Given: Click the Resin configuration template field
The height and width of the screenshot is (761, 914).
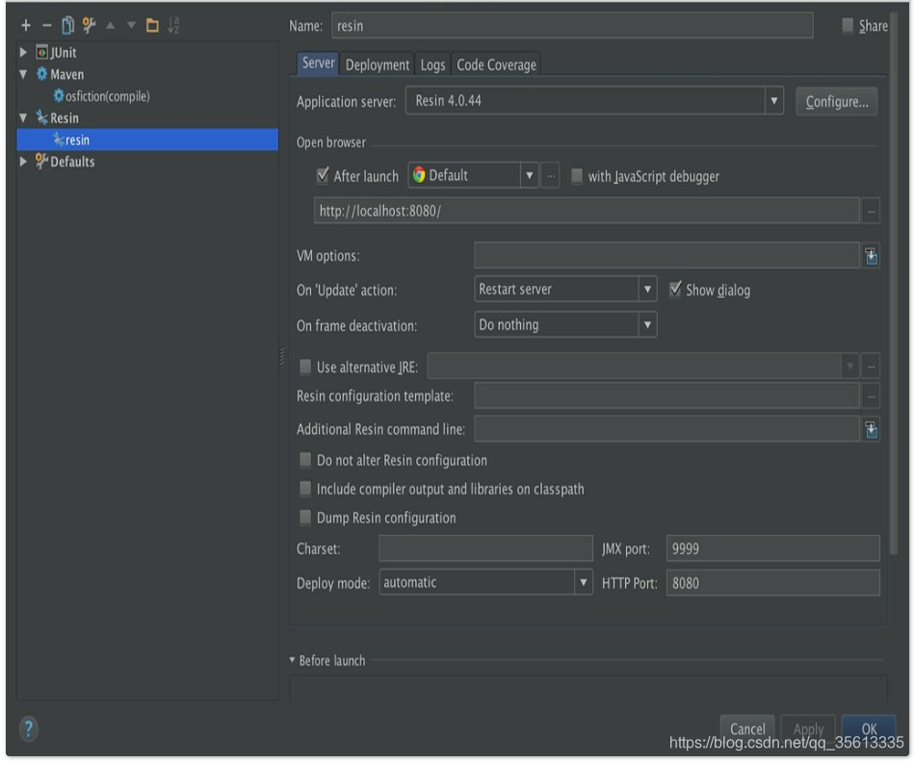Looking at the screenshot, I should click(x=666, y=396).
